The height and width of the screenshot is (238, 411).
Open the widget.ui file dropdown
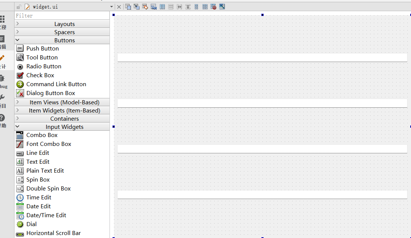111,7
